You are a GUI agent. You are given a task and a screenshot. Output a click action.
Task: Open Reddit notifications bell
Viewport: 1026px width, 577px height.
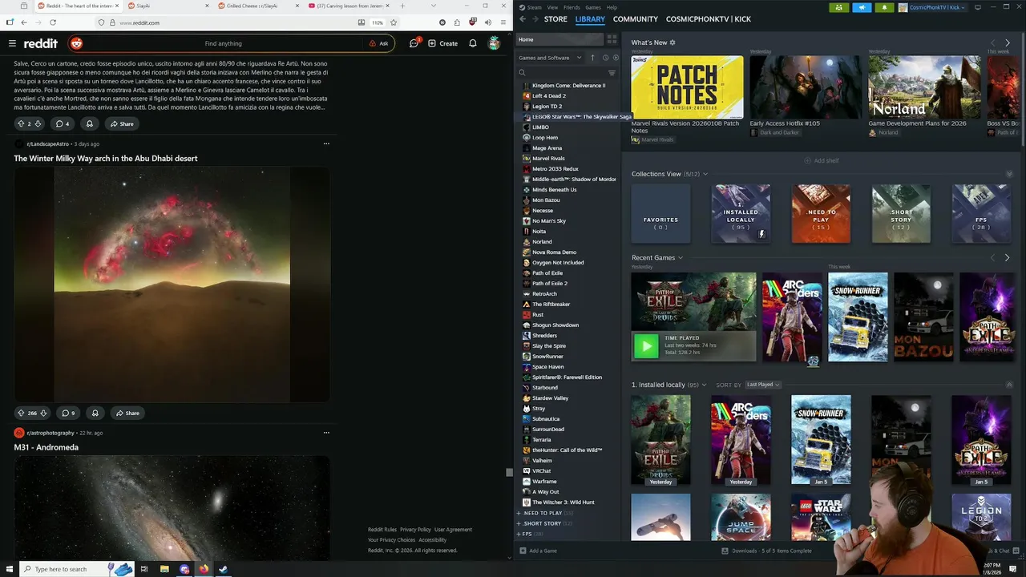tap(473, 43)
